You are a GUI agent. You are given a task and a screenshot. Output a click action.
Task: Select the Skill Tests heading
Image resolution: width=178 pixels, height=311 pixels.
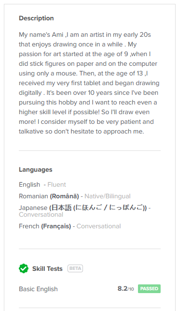[47, 269]
